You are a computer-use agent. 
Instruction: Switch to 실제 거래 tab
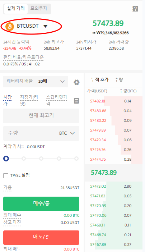tap(16, 8)
